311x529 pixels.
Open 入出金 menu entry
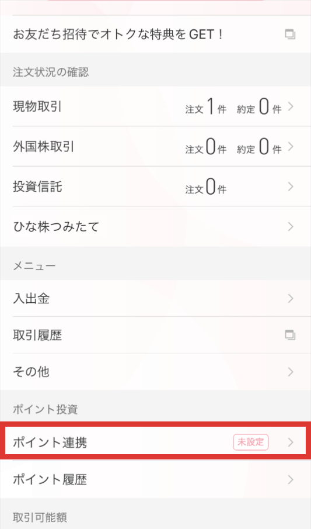point(155,299)
